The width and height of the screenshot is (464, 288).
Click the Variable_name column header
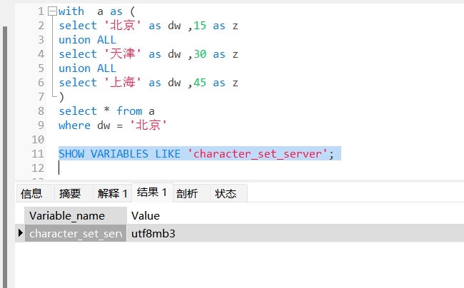pos(76,215)
